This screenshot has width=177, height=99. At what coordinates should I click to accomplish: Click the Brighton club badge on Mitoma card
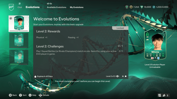click(158, 58)
